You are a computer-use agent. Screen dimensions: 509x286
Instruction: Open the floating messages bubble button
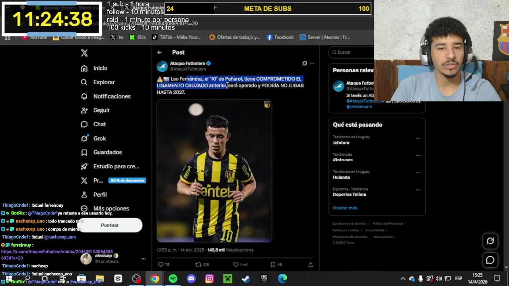(x=490, y=260)
